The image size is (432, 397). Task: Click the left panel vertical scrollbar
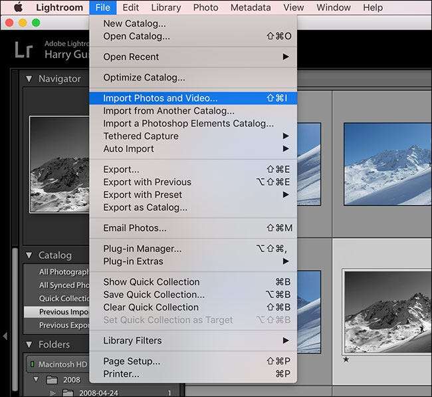tap(14, 293)
